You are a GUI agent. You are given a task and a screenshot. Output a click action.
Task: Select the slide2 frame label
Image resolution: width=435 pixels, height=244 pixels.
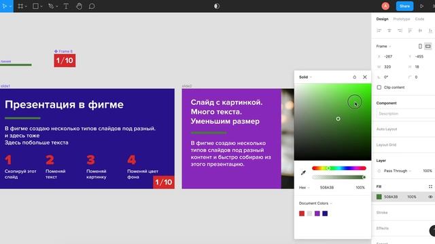pos(187,86)
